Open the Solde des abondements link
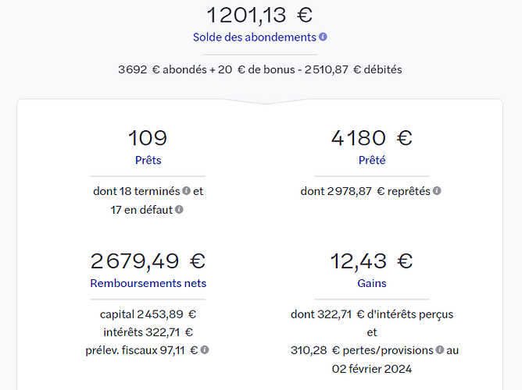The width and height of the screenshot is (522, 390). click(x=255, y=37)
